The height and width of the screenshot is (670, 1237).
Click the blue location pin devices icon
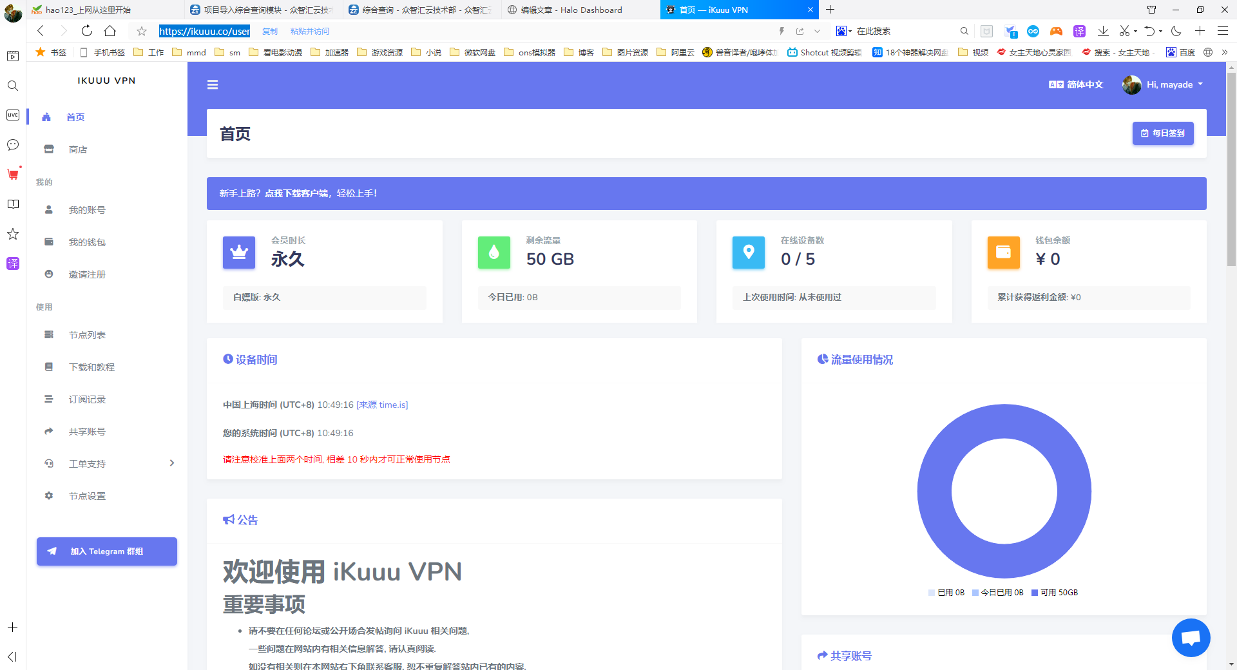coord(749,253)
